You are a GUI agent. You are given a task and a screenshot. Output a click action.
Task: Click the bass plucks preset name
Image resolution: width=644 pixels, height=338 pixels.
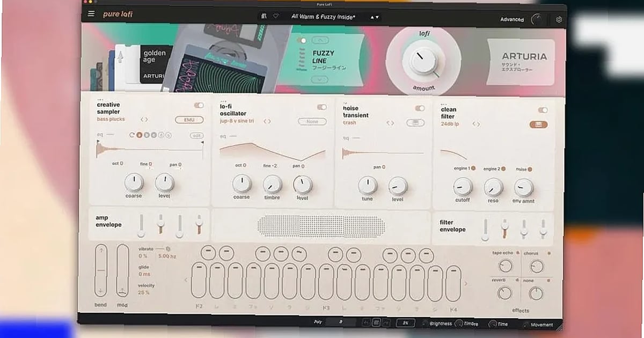pyautogui.click(x=110, y=119)
